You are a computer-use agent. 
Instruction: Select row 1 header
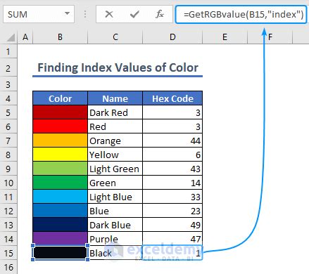pos(8,51)
